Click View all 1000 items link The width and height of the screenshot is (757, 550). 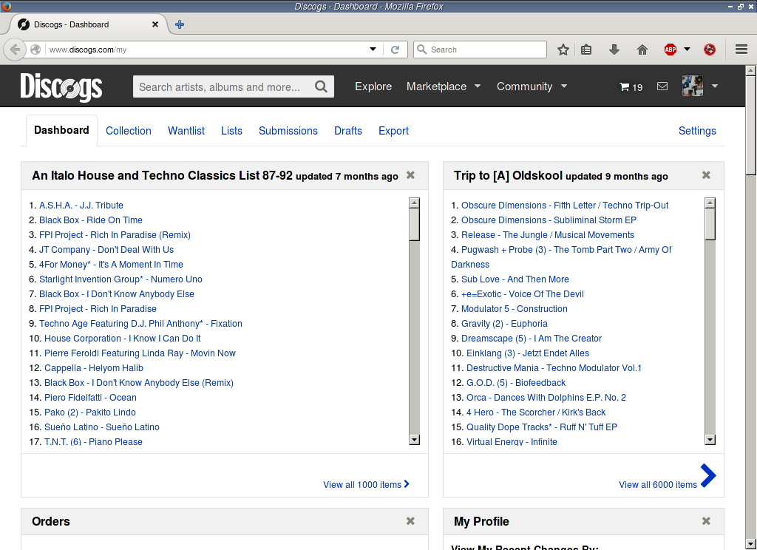[366, 484]
